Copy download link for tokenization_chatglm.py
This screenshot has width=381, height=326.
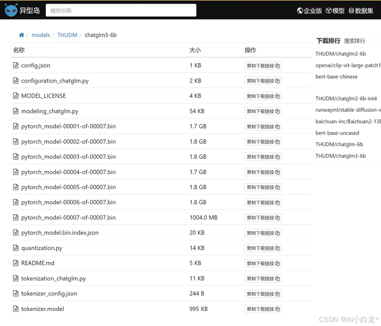pos(263,279)
